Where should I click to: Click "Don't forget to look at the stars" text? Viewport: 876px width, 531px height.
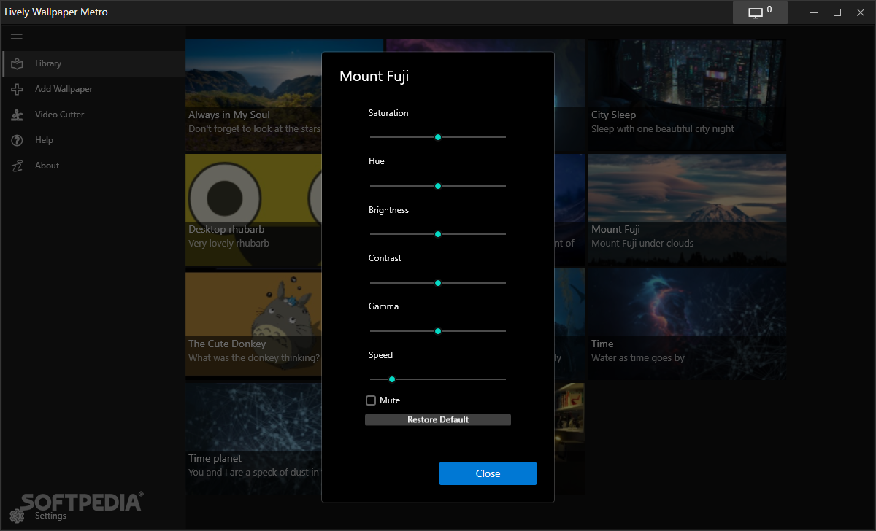tap(255, 129)
